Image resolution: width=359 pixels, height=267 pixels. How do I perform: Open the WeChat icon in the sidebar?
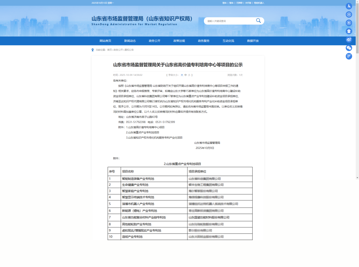pos(349,48)
